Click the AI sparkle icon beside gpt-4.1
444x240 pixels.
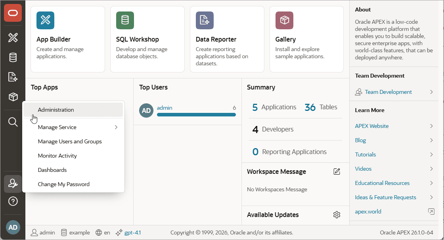pos(119,232)
